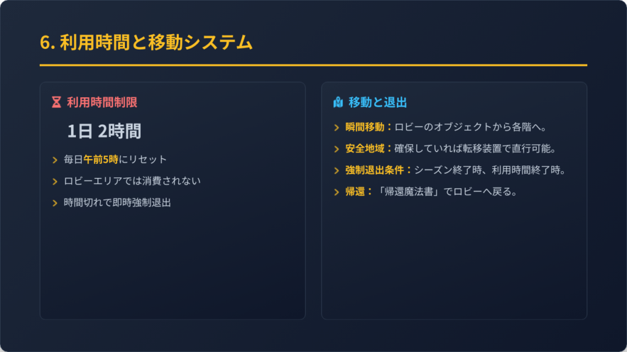Click the ロビーエリアでは消費されない line
The image size is (627, 352).
click(x=132, y=181)
